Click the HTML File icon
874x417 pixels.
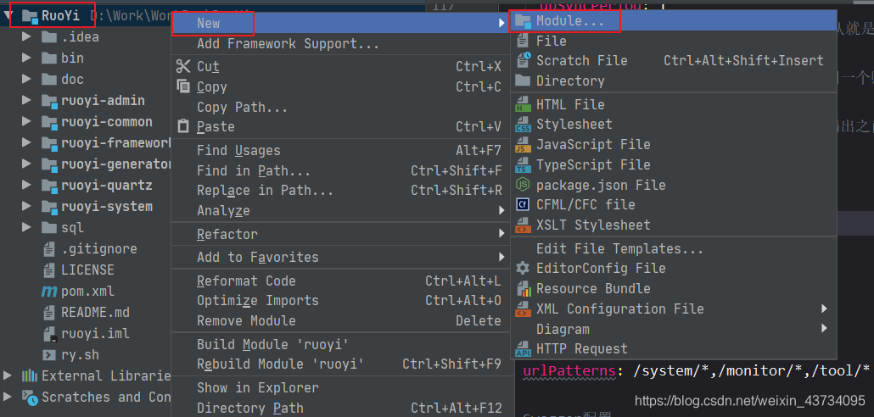tap(523, 104)
